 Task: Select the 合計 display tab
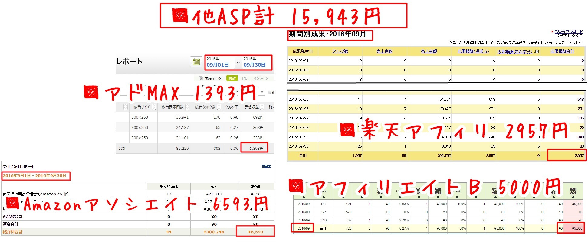pyautogui.click(x=232, y=78)
